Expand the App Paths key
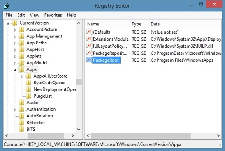The image size is (225, 151). coord(15,43)
